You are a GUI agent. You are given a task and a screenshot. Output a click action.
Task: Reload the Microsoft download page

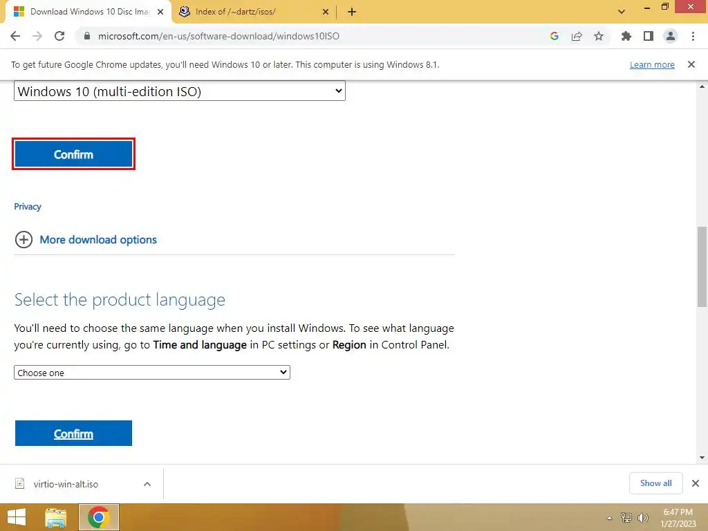[x=59, y=36]
